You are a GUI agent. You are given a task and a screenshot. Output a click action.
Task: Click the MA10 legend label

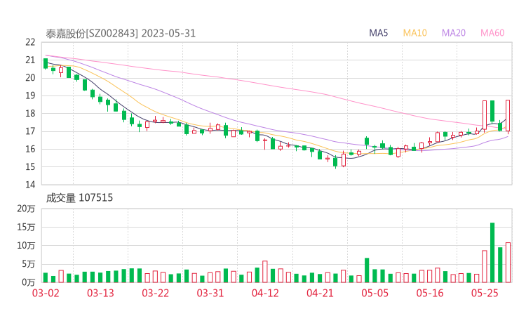point(414,33)
